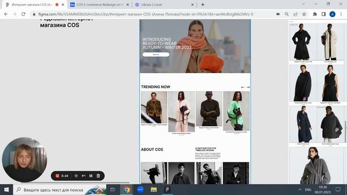The image size is (347, 195).
Task: Open Chrome from the taskbar
Action: [126, 190]
